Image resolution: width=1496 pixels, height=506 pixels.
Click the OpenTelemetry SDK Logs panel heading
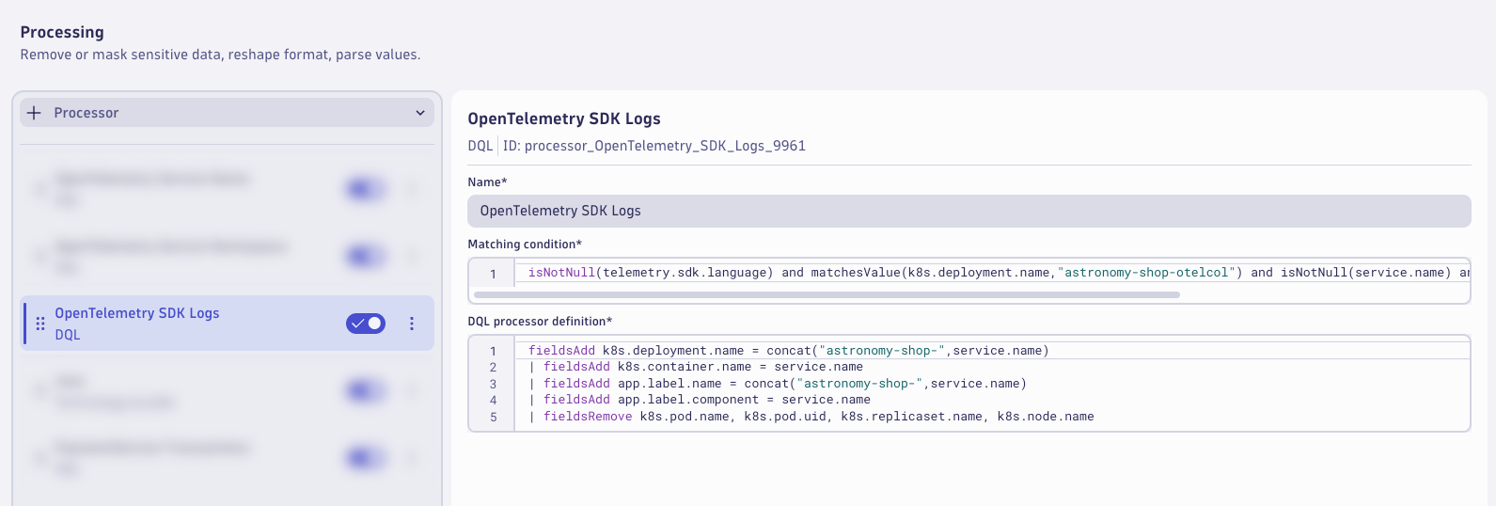(x=564, y=119)
